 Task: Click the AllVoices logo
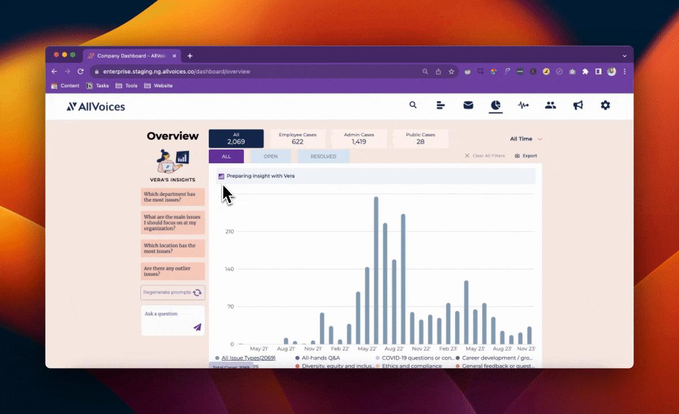[x=96, y=106]
